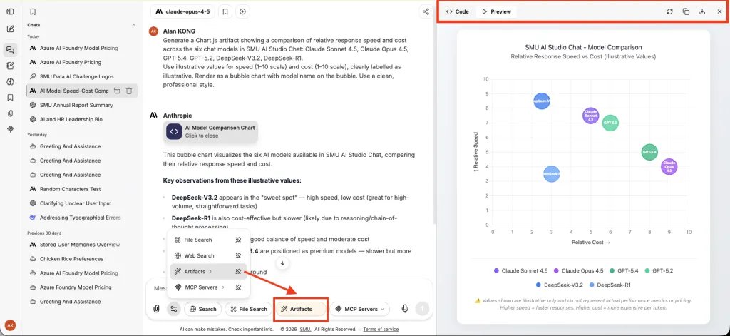Refresh the artifact preview panel
The width and height of the screenshot is (730, 336).
[669, 11]
